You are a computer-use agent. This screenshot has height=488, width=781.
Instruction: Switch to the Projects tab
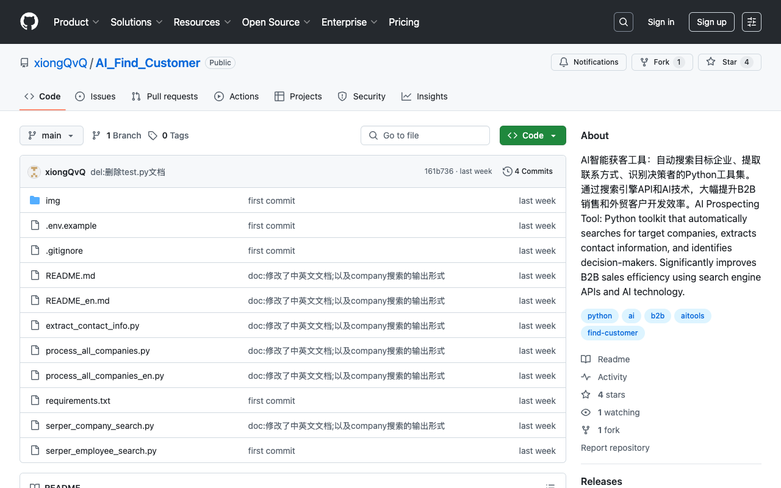(298, 96)
